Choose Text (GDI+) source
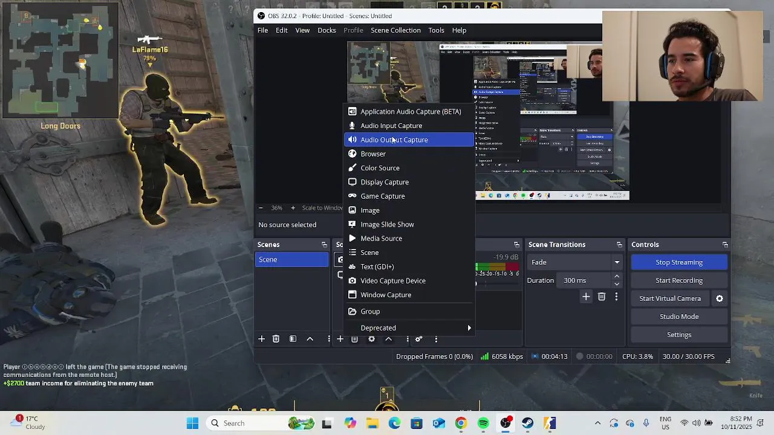774x435 pixels. point(409,266)
